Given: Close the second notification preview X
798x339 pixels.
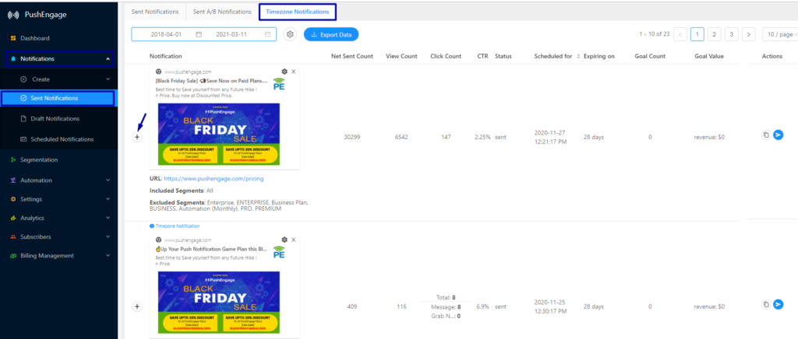Looking at the screenshot, I should pyautogui.click(x=294, y=239).
